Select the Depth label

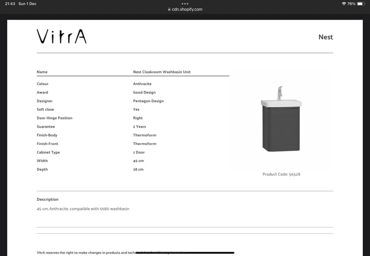(x=42, y=170)
